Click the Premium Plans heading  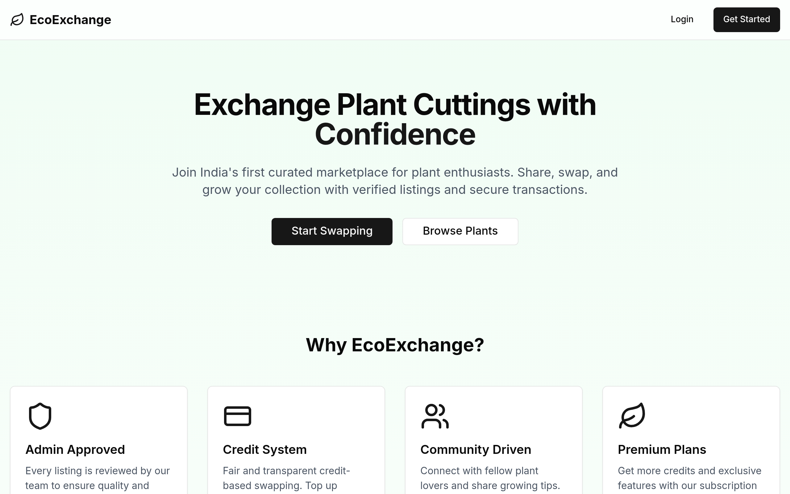click(x=661, y=449)
